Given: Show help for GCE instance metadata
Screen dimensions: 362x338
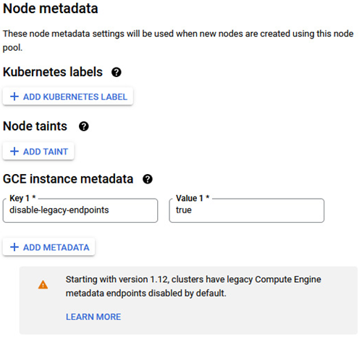Looking at the screenshot, I should (148, 179).
